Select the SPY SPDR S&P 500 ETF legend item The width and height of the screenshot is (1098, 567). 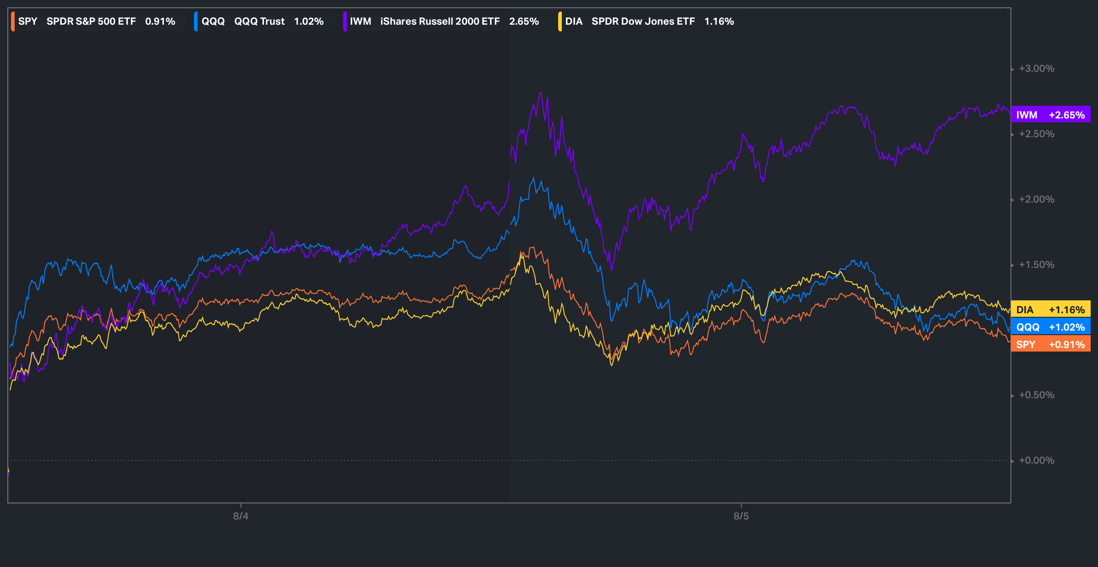click(91, 21)
